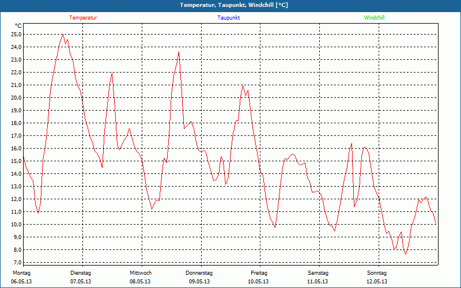Click the 18,0 value on the y-axis
The width and height of the screenshot is (461, 288).
pos(16,123)
